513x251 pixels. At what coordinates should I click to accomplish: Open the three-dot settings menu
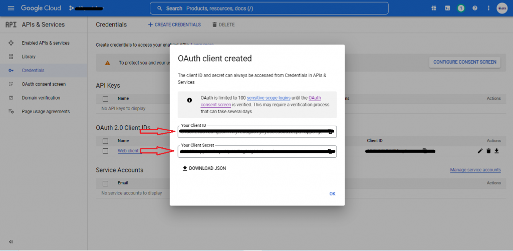click(488, 8)
